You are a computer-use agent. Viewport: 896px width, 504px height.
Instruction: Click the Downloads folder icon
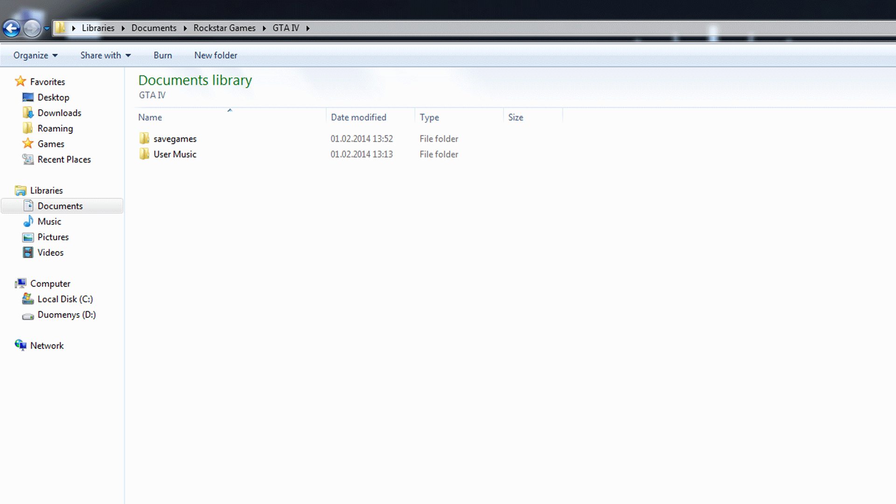click(x=28, y=112)
